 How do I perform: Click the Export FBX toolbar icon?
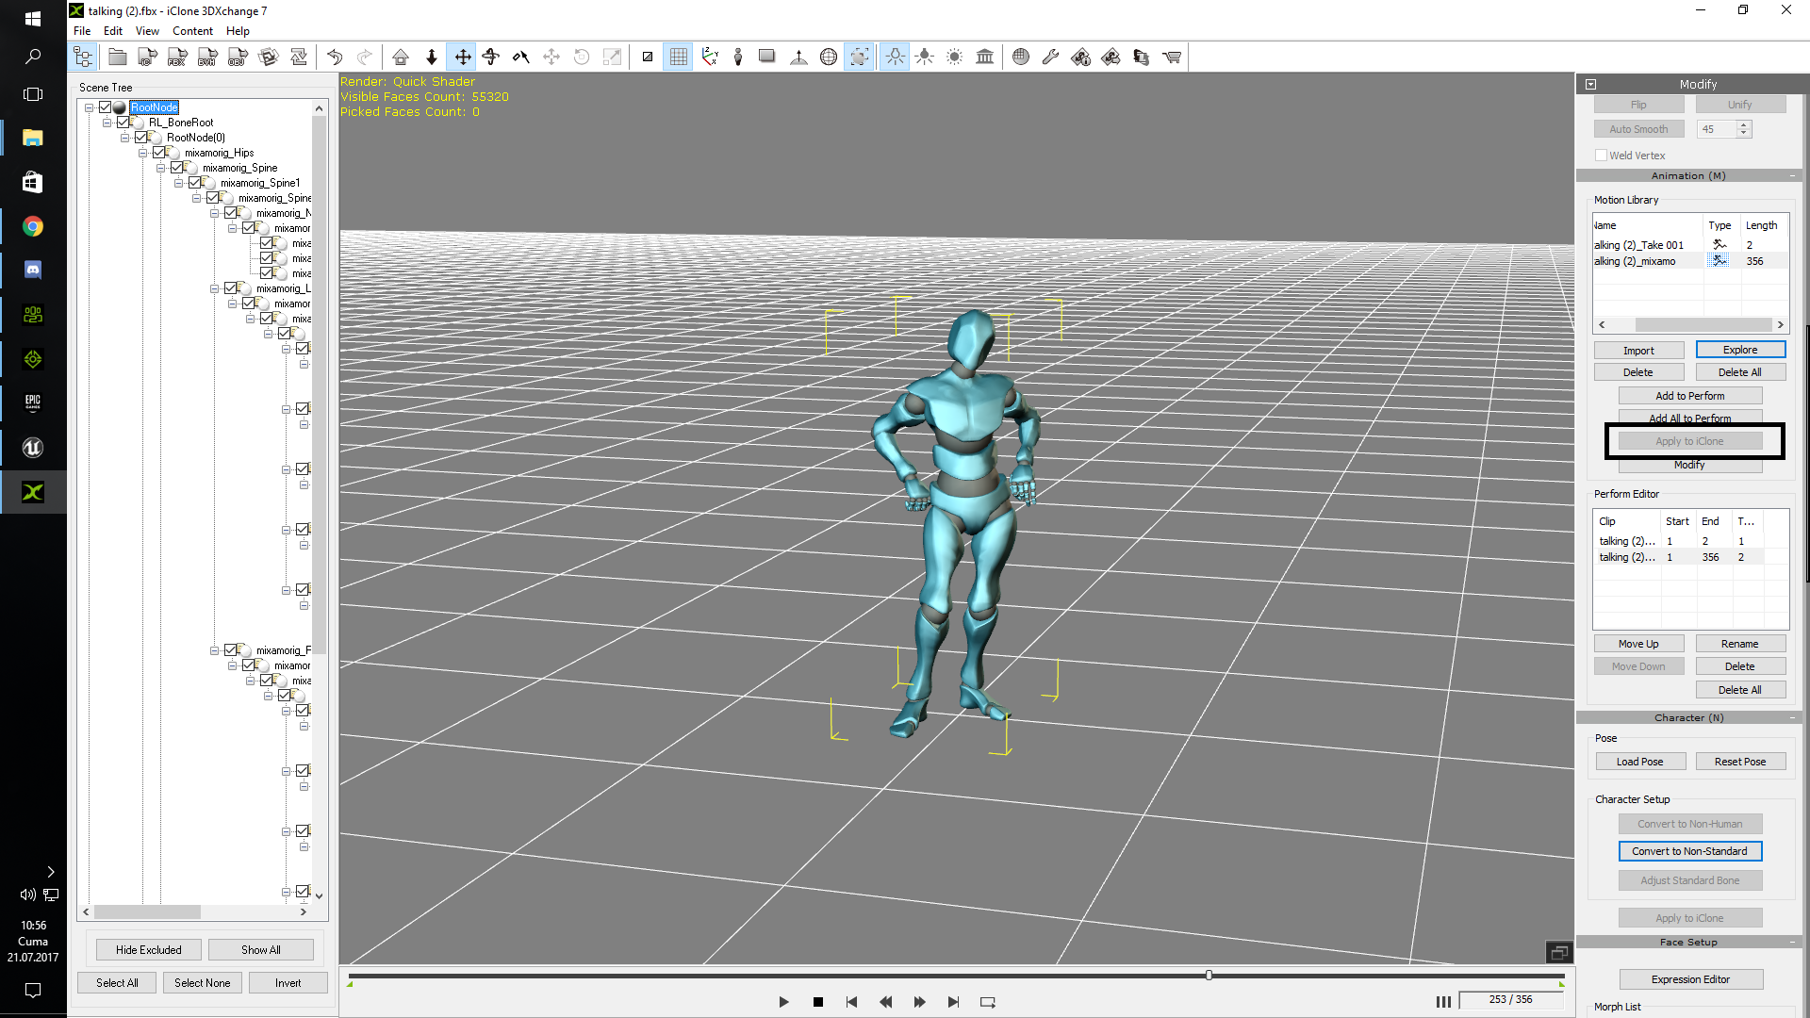tap(177, 57)
